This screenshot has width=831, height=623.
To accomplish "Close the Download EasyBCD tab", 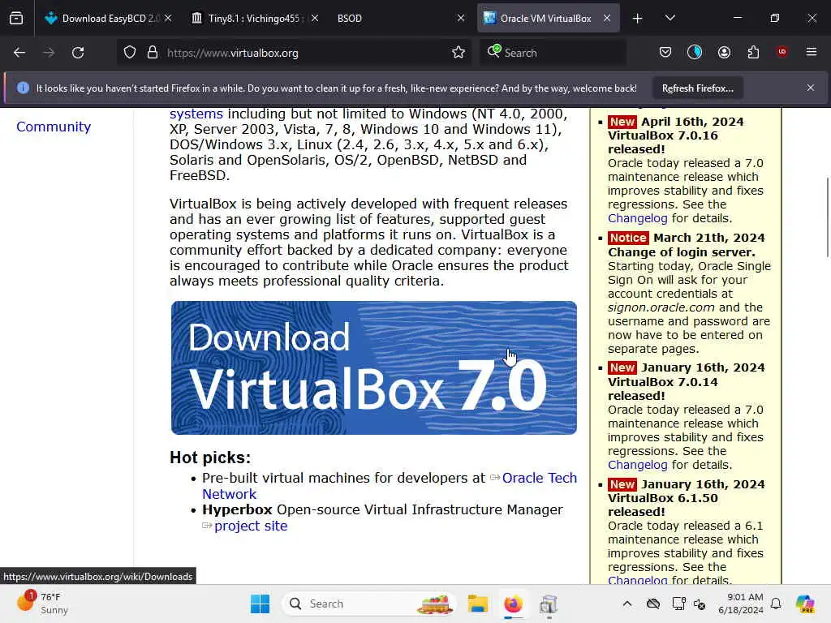I will click(168, 19).
